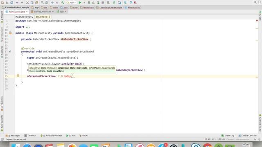Click the 25:40 cursor position indicator

coord(208,139)
